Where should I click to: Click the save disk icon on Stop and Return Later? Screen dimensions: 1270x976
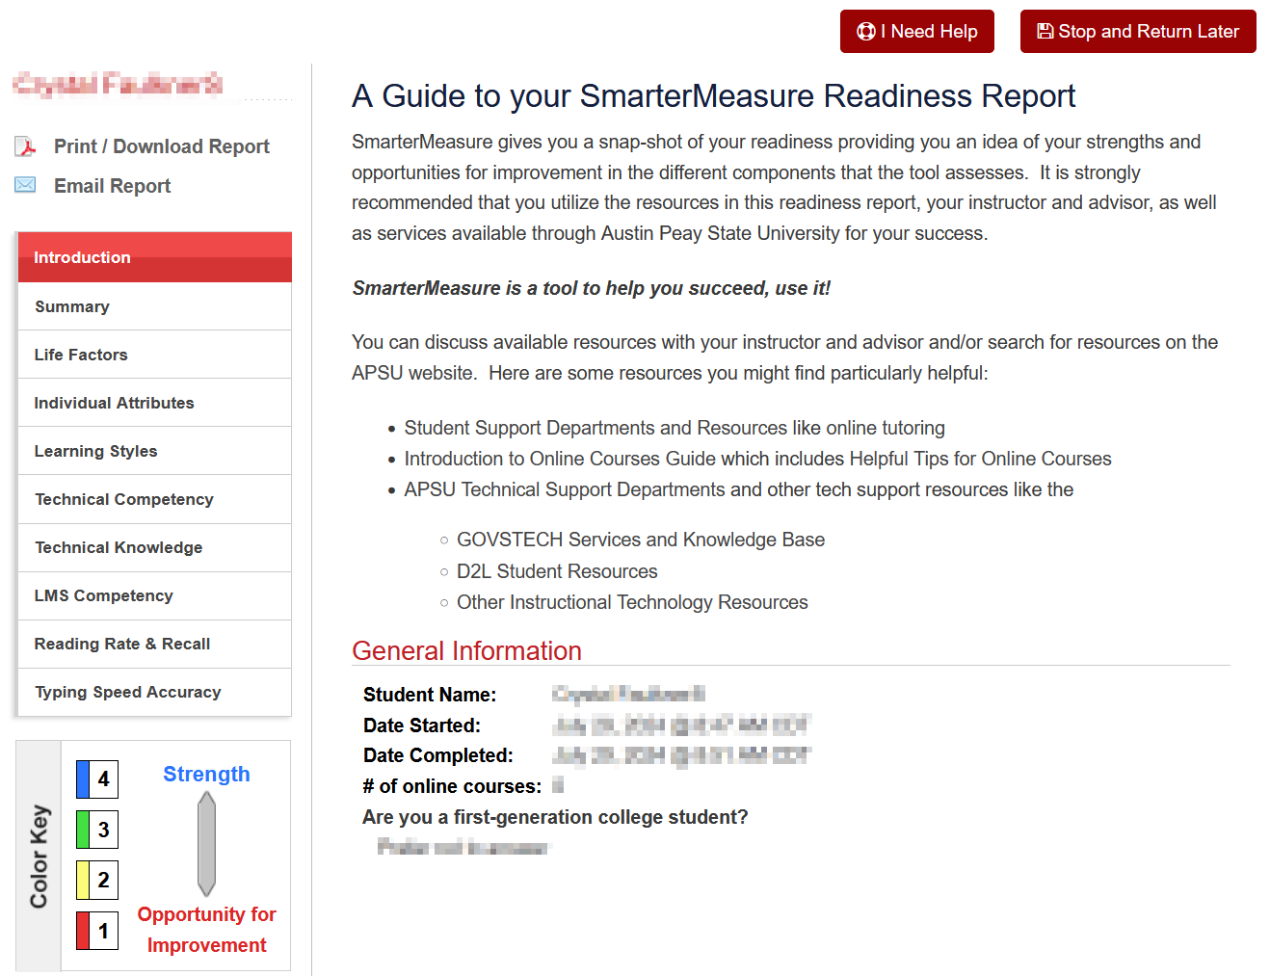1045,32
